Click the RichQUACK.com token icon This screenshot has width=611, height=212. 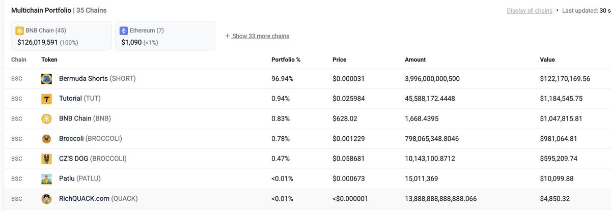47,198
